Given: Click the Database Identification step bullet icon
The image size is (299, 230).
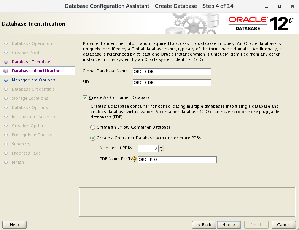Looking at the screenshot, I should [6, 71].
